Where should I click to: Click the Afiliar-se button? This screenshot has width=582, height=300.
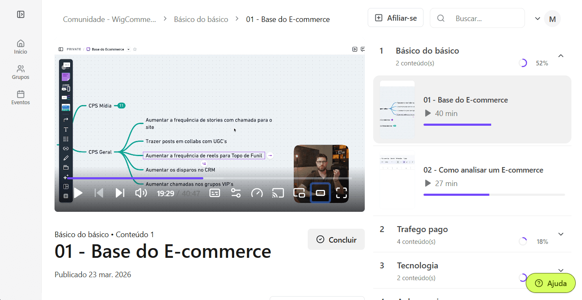(x=396, y=18)
